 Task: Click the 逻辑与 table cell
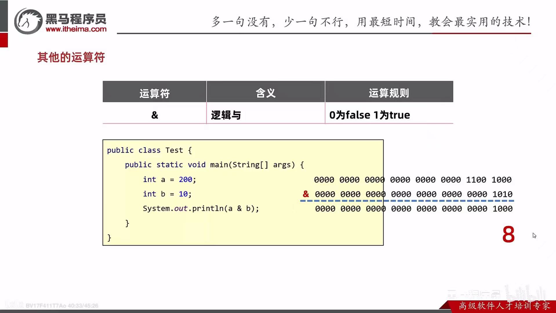click(226, 115)
